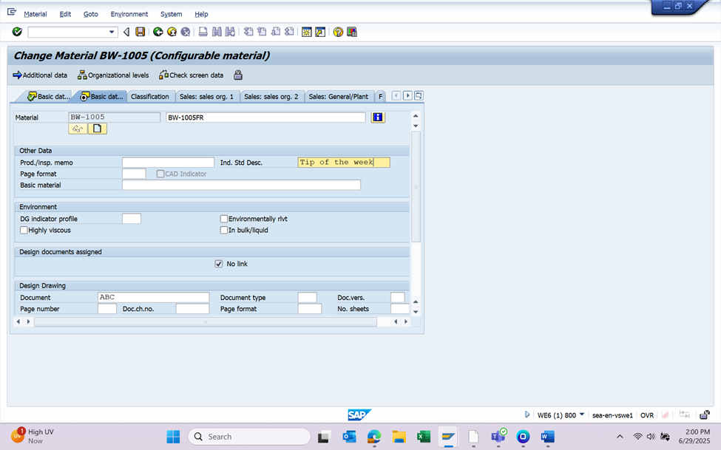Click the Ind. Std Desc. field
The height and width of the screenshot is (450, 721).
(344, 163)
